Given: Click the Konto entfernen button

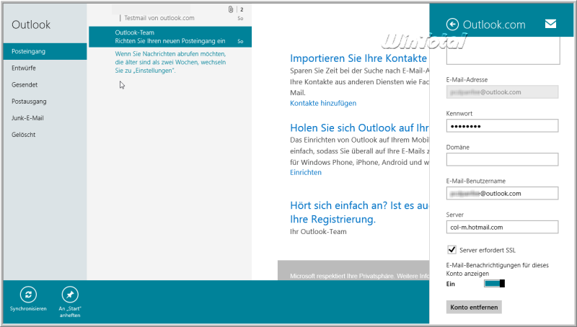Looking at the screenshot, I should (474, 307).
